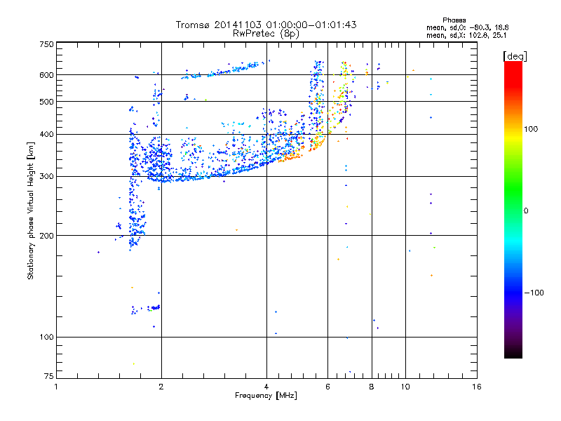Click the "600" height tick label
Screen dimensions: 561x421
46,75
